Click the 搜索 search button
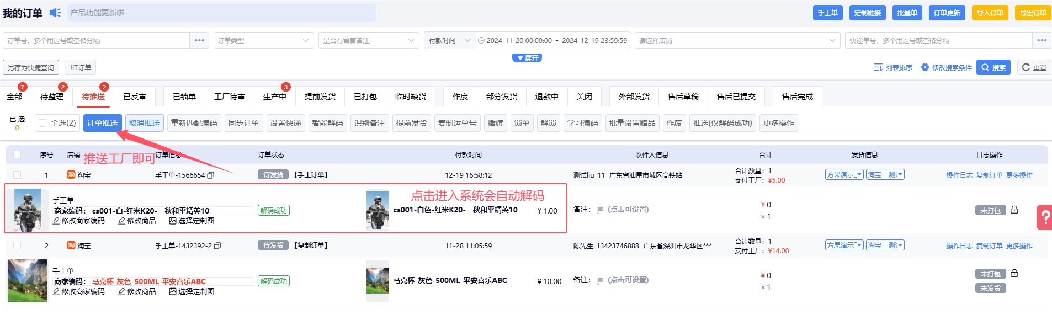 pyautogui.click(x=993, y=67)
